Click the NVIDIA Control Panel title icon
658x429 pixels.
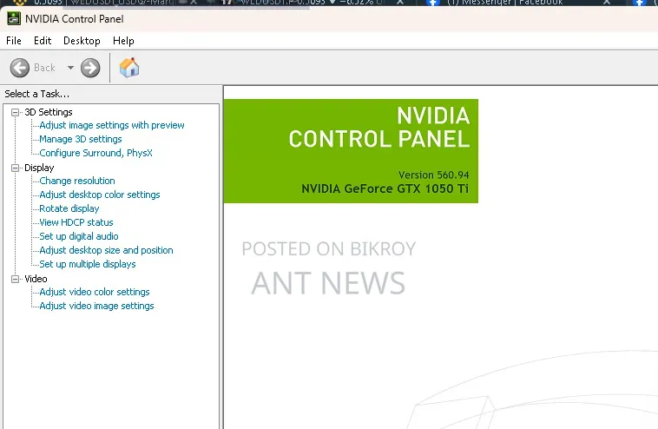14,18
